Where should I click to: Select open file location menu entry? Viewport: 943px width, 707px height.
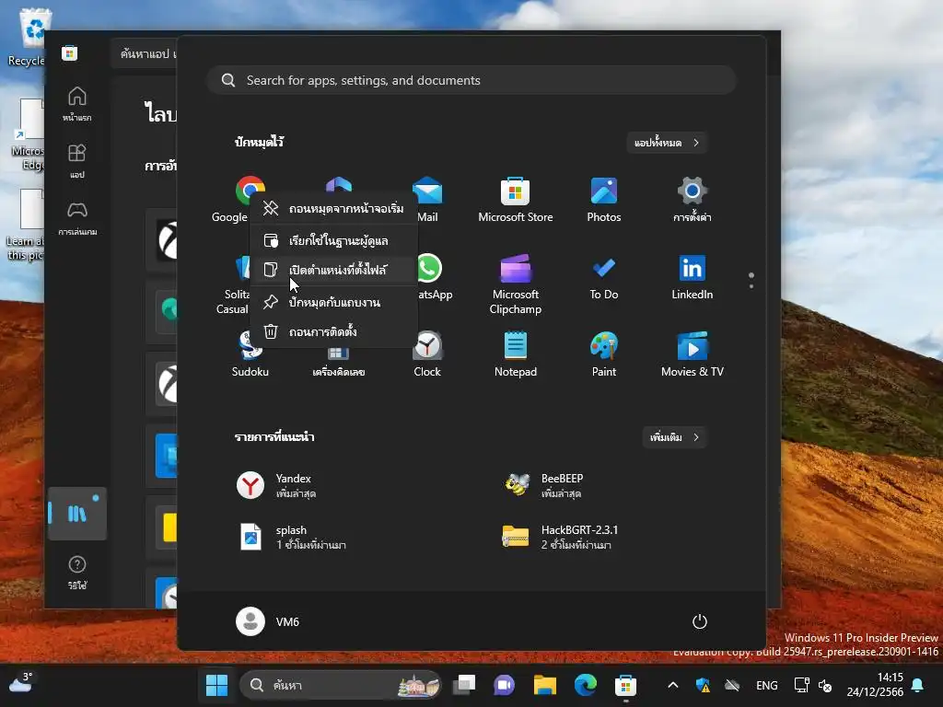[333, 270]
